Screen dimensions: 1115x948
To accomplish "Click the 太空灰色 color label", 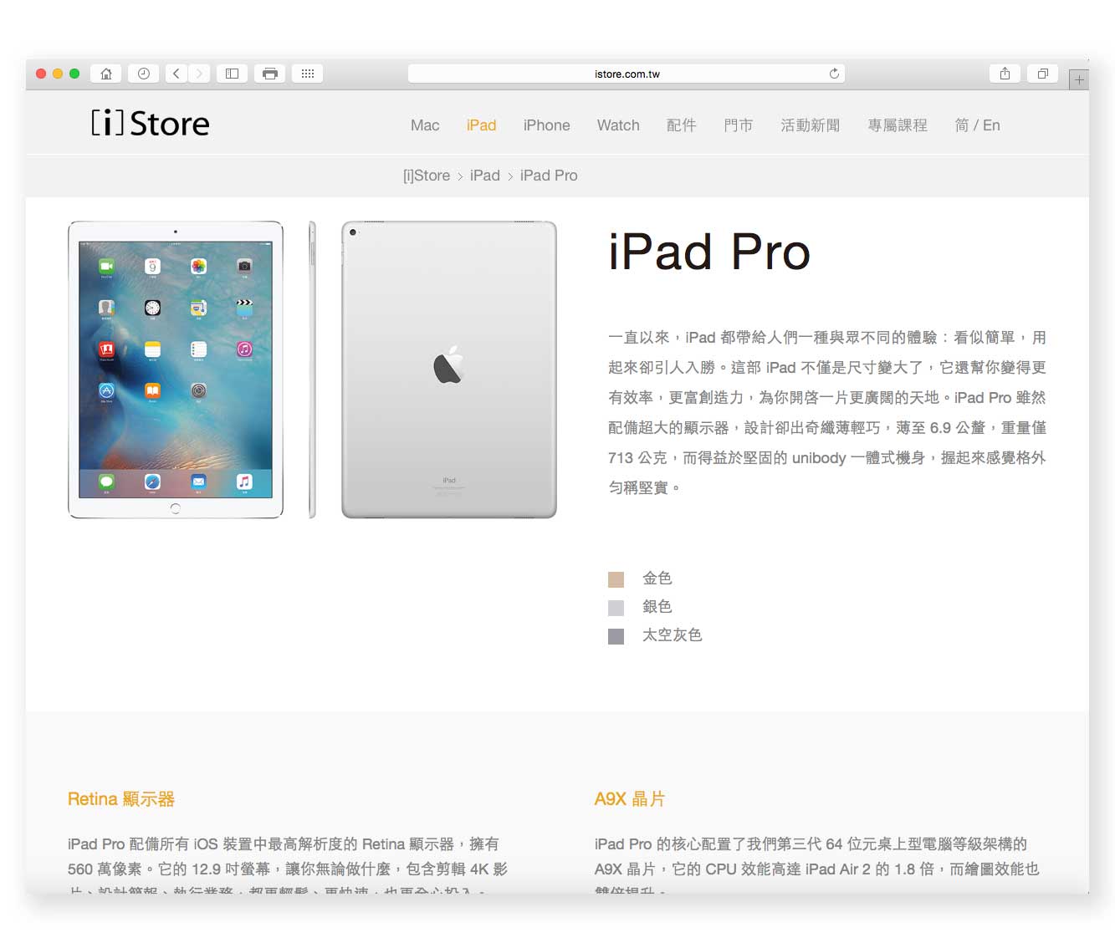I will tap(672, 635).
